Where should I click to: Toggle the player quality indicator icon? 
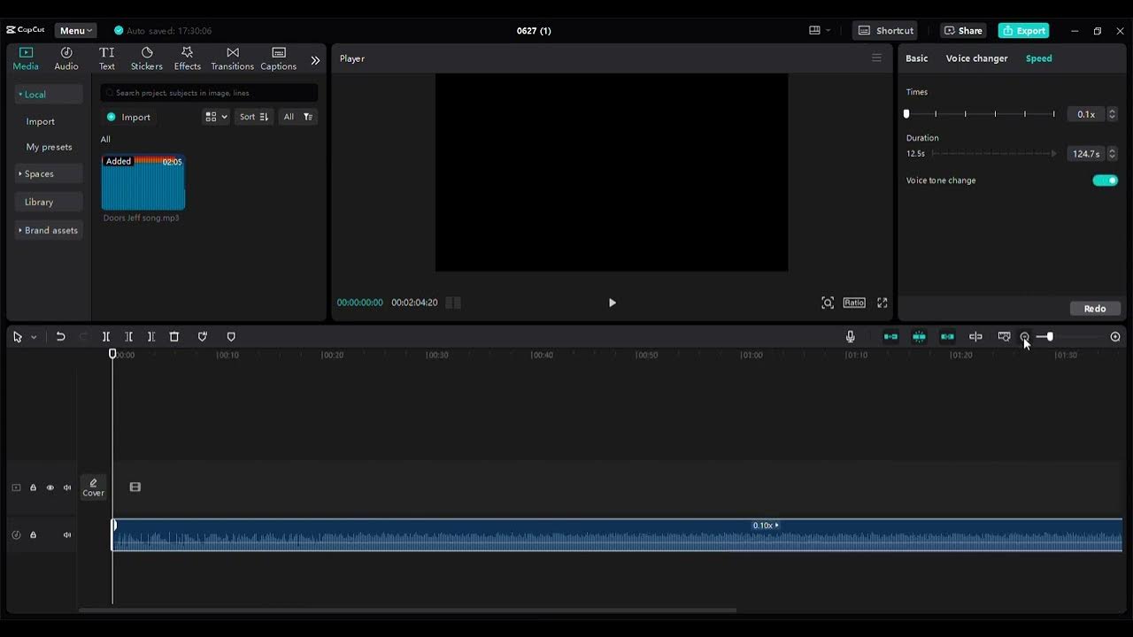coord(453,303)
